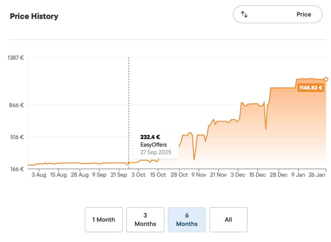The width and height of the screenshot is (331, 242).
Task: Show All price history
Action: (x=228, y=220)
